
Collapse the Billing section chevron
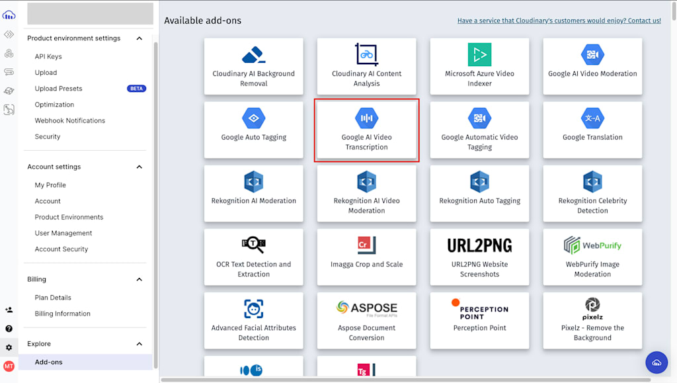pyautogui.click(x=139, y=279)
